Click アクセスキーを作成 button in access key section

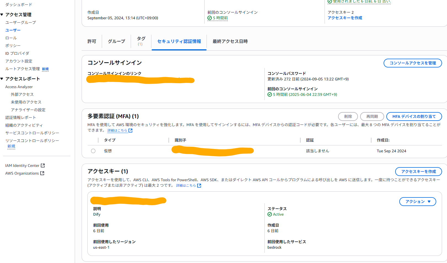tap(418, 172)
